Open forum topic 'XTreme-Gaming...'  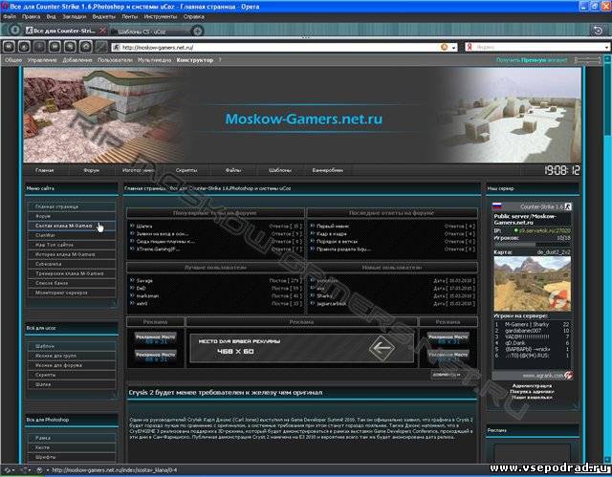pos(158,249)
